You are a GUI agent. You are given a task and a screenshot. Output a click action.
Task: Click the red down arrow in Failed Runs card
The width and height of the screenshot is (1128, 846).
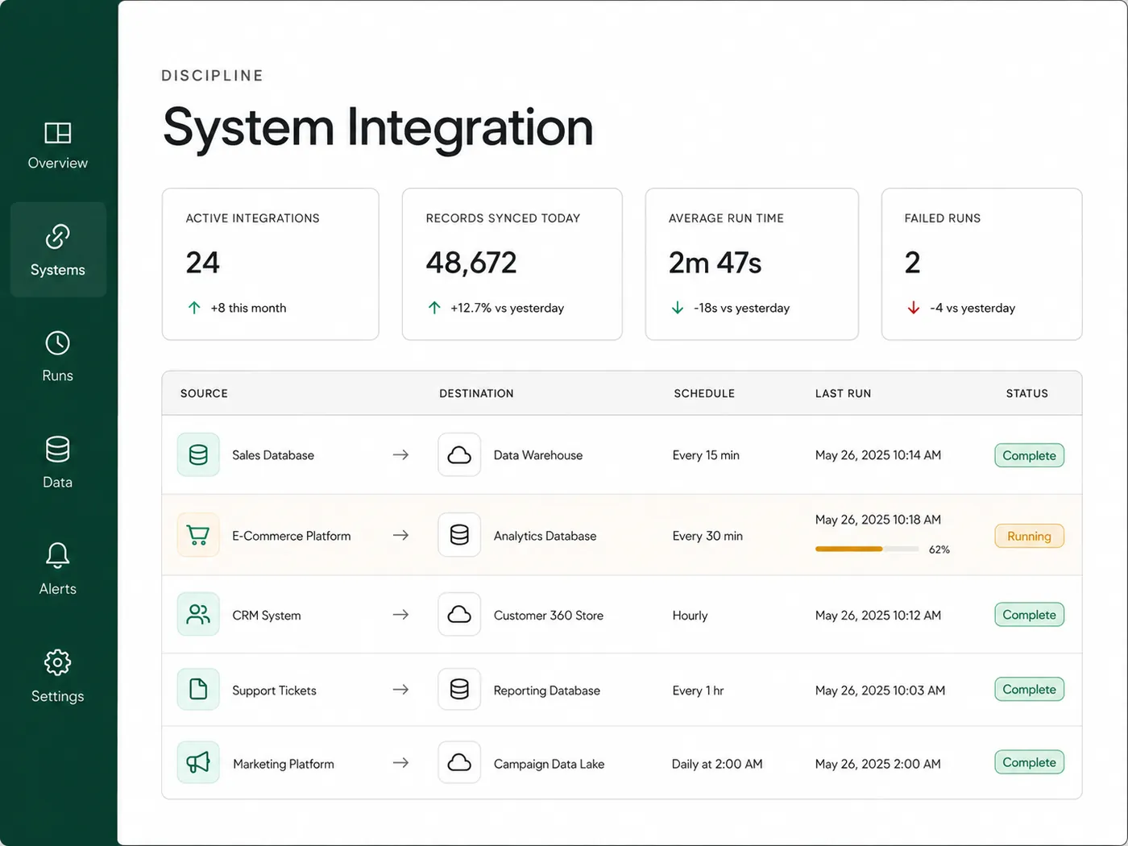pos(914,308)
